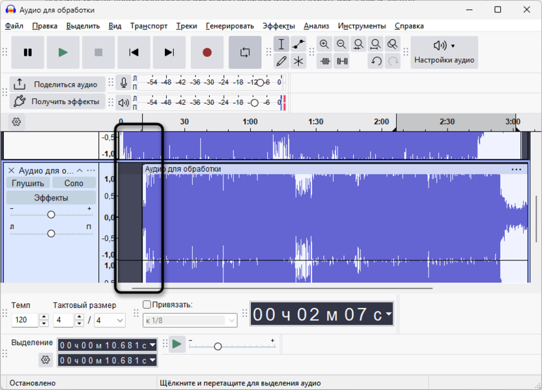The image size is (542, 390).
Task: Select the Envelope tool
Action: pyautogui.click(x=298, y=44)
